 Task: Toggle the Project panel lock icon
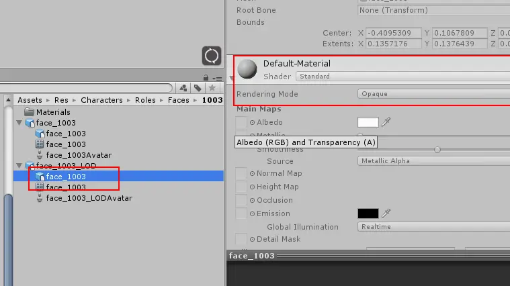206,78
